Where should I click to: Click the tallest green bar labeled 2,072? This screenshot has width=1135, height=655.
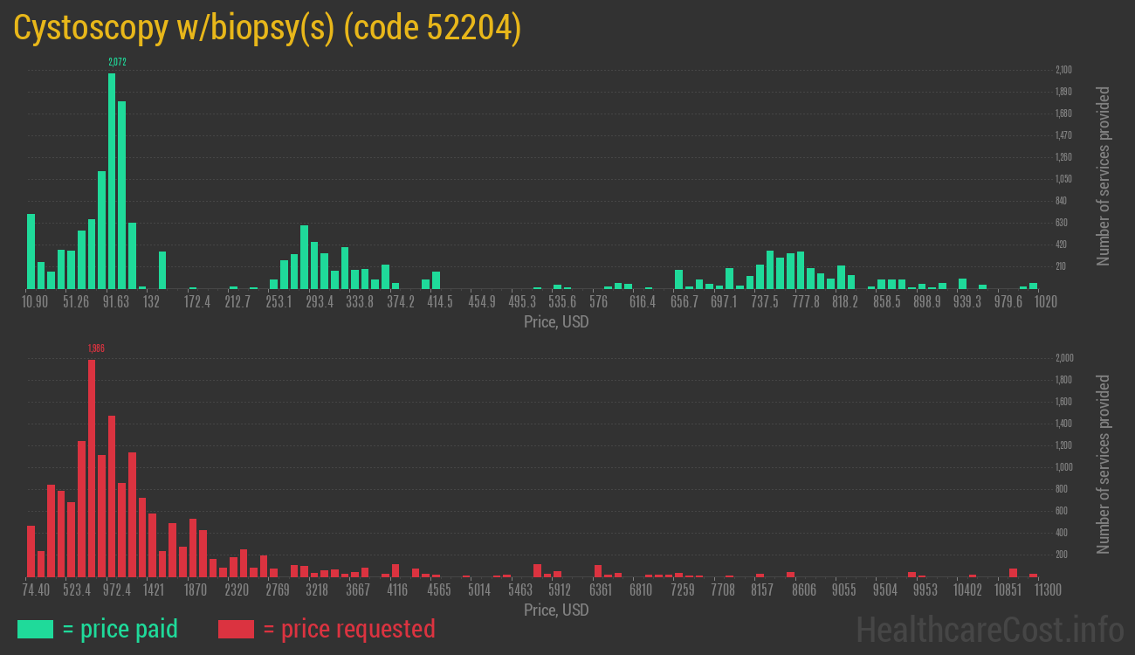point(112,181)
